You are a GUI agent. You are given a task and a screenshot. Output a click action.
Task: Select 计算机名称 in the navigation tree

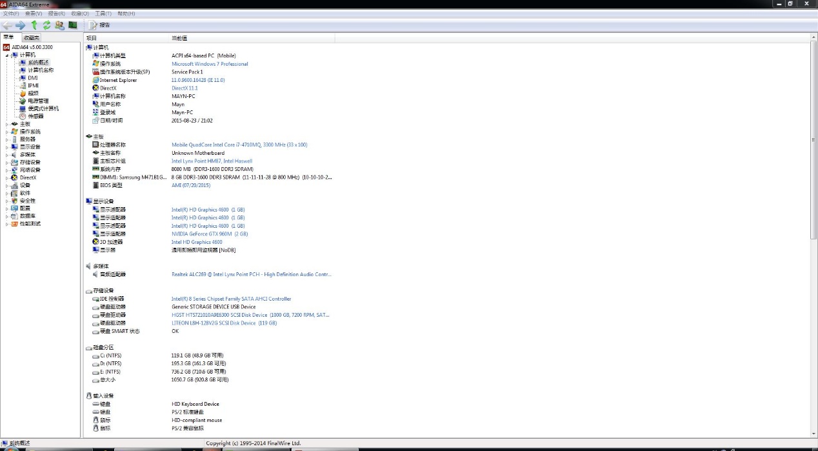[x=41, y=70]
